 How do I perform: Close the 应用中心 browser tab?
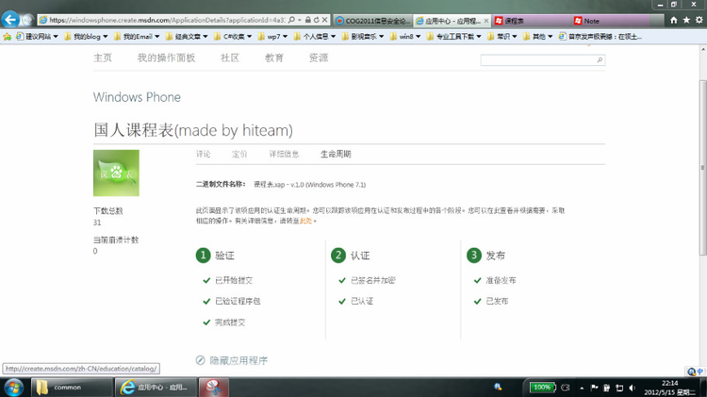(486, 21)
